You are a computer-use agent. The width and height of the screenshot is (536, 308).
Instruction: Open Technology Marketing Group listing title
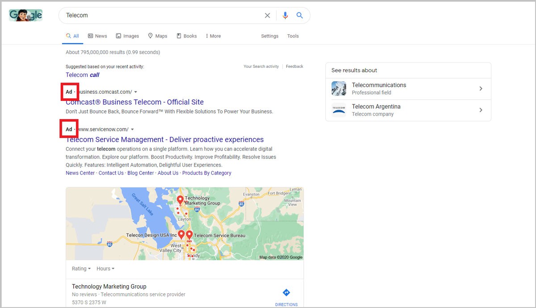[109, 287]
